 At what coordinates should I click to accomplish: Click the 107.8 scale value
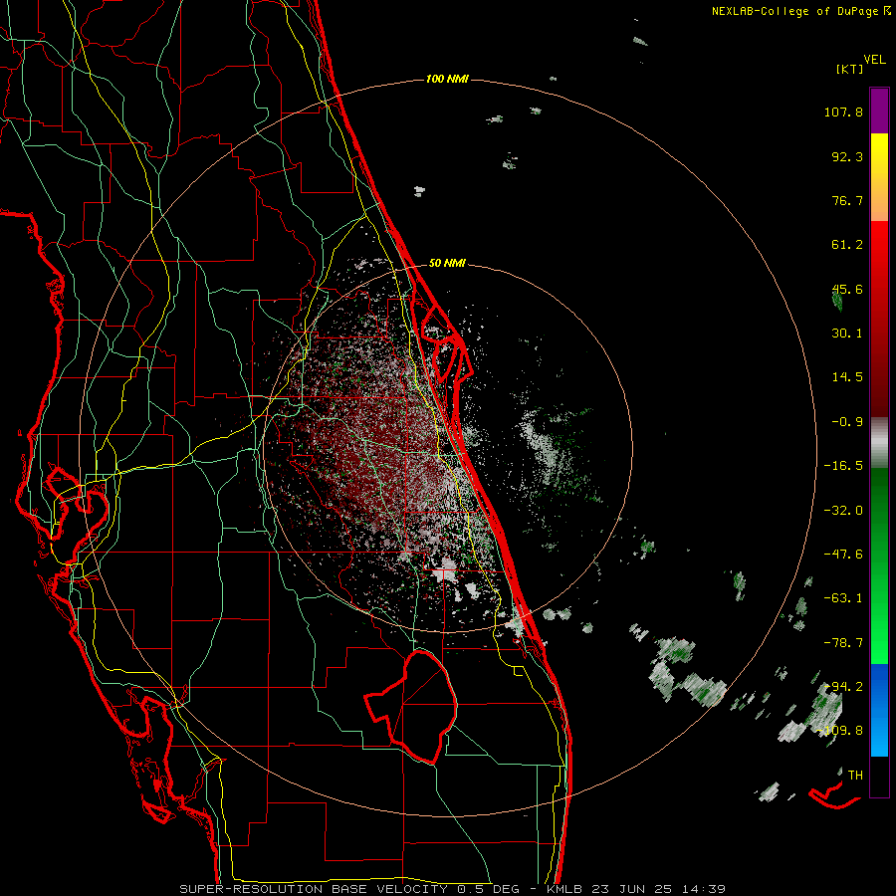tap(843, 112)
